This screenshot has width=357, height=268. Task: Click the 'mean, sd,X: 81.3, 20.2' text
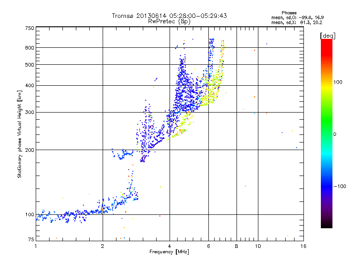coord(297,22)
